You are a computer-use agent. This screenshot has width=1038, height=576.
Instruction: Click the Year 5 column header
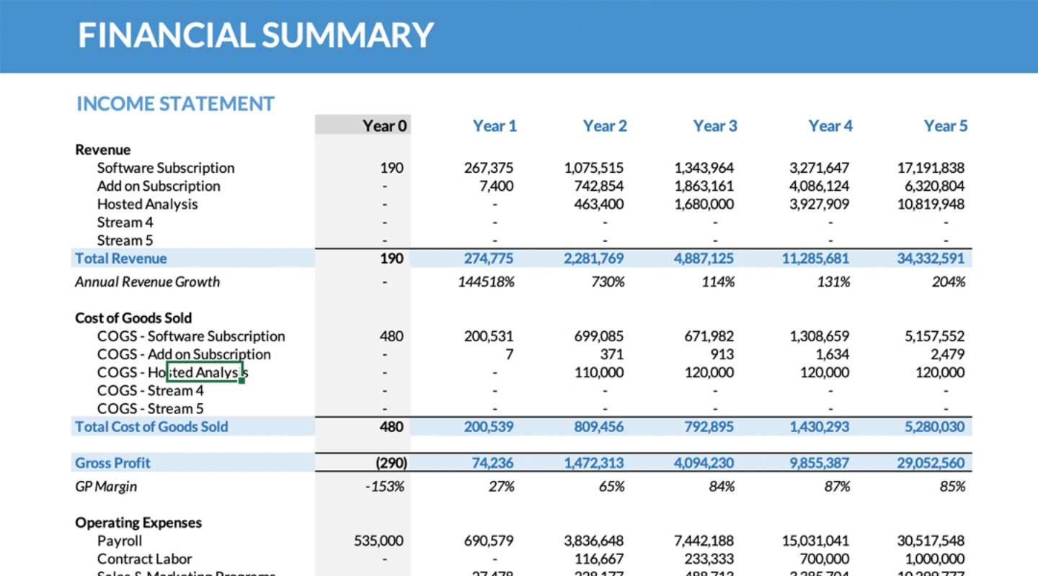[945, 126]
